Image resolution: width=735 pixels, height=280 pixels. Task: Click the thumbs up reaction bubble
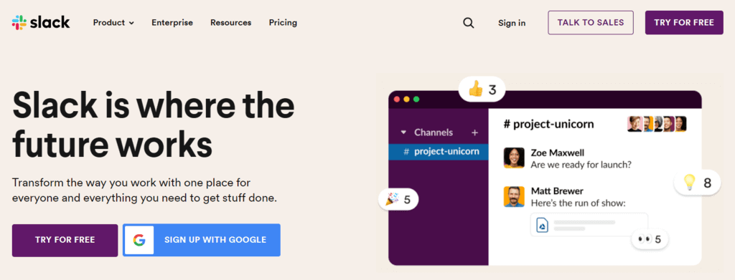point(482,89)
